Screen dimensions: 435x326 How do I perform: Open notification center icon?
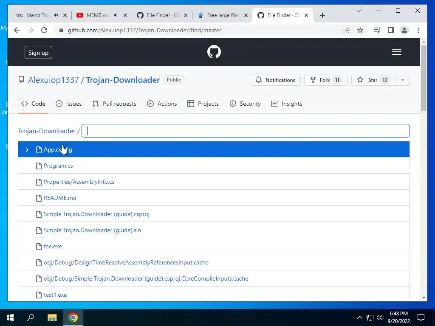click(x=421, y=318)
